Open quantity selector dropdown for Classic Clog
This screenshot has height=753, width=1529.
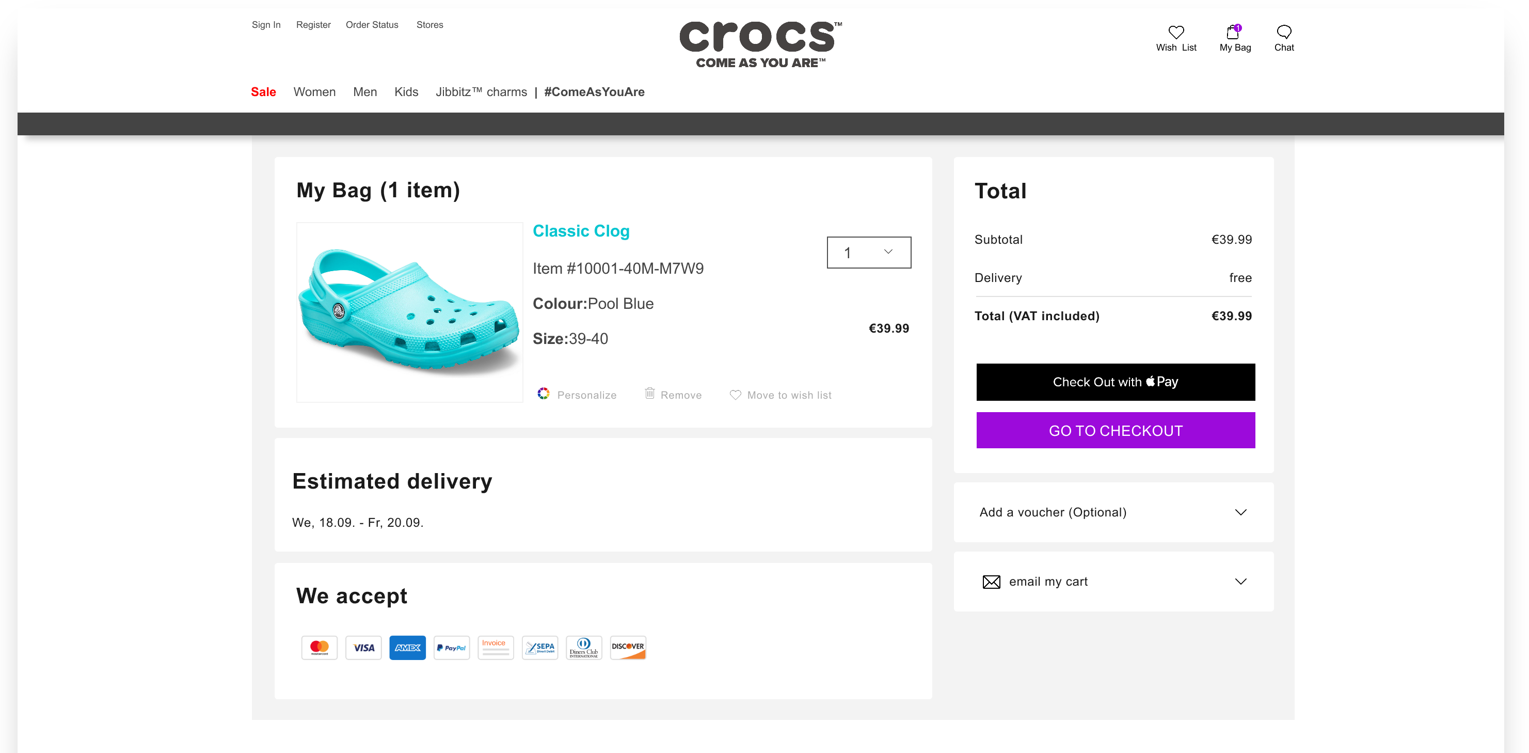pos(868,253)
